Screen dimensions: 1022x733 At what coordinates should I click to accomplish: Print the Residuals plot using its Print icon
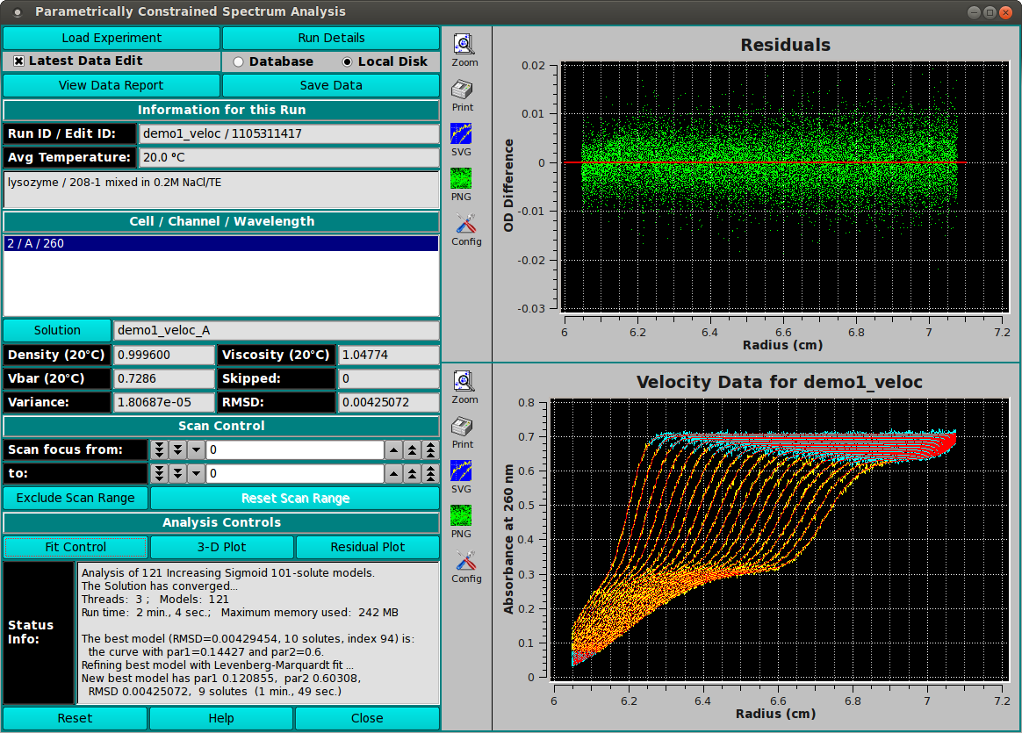tap(462, 90)
